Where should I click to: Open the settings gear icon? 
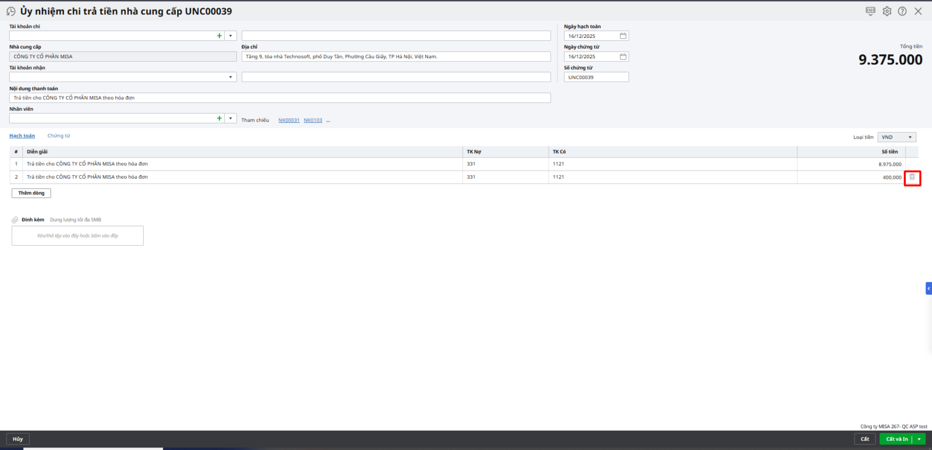(x=887, y=11)
